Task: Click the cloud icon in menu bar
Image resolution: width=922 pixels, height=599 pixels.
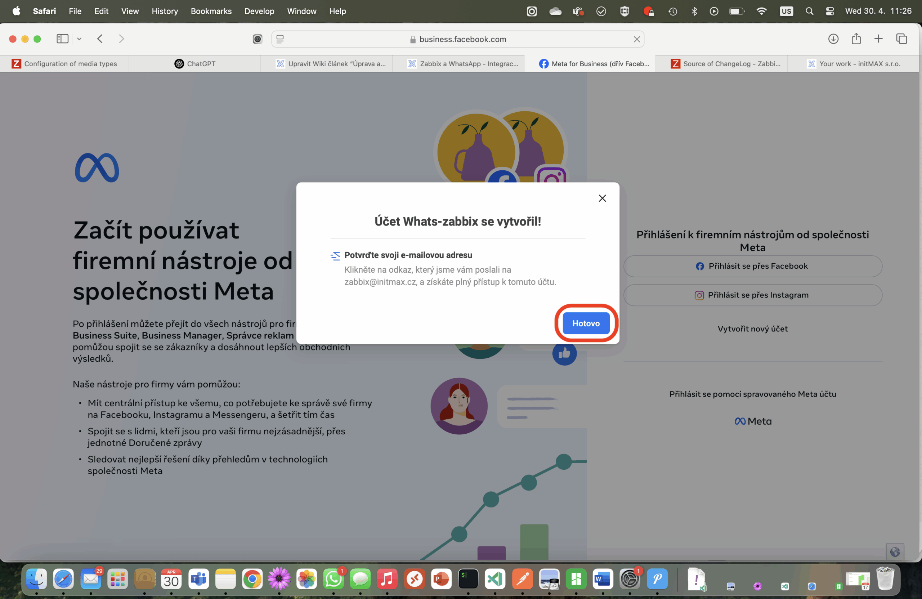Action: pyautogui.click(x=555, y=11)
